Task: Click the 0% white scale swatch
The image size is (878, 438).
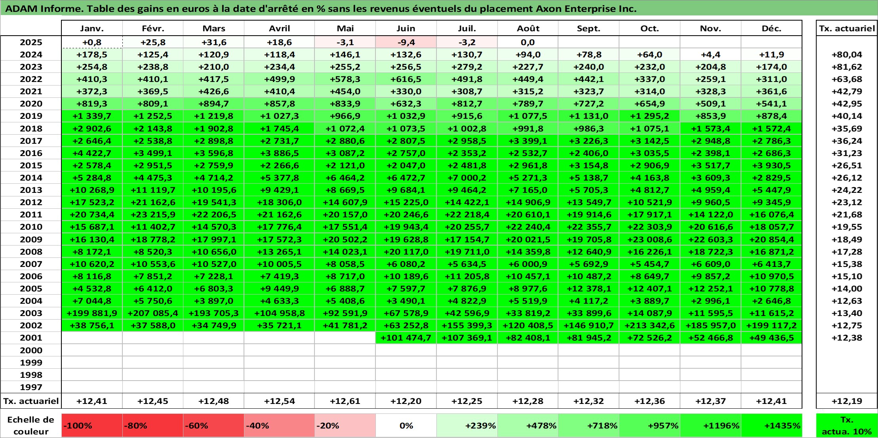Action: coord(406,426)
